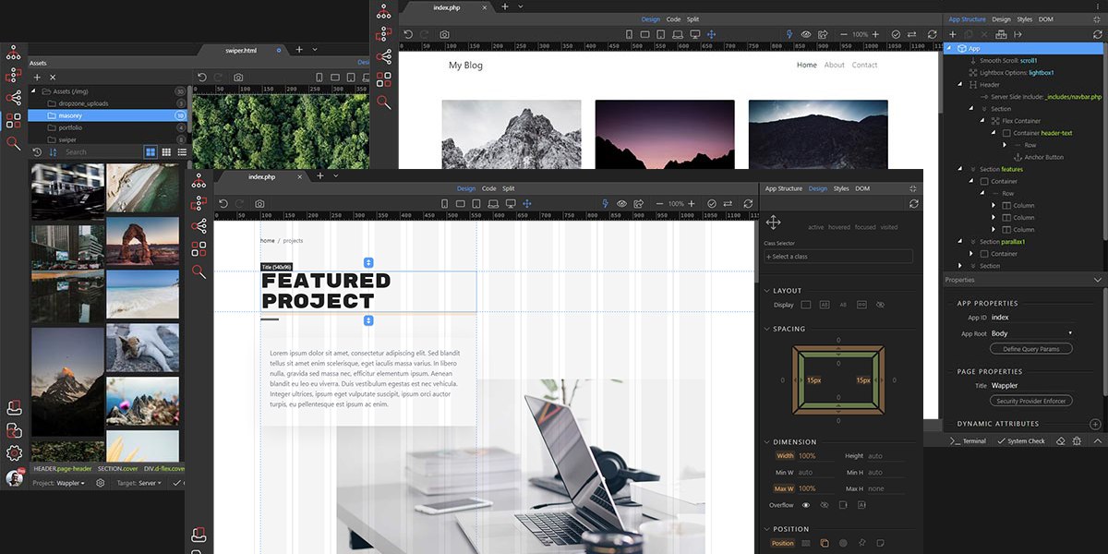The height and width of the screenshot is (554, 1108).
Task: Click the Class Selector 'Select a class' field
Action: pyautogui.click(x=838, y=257)
